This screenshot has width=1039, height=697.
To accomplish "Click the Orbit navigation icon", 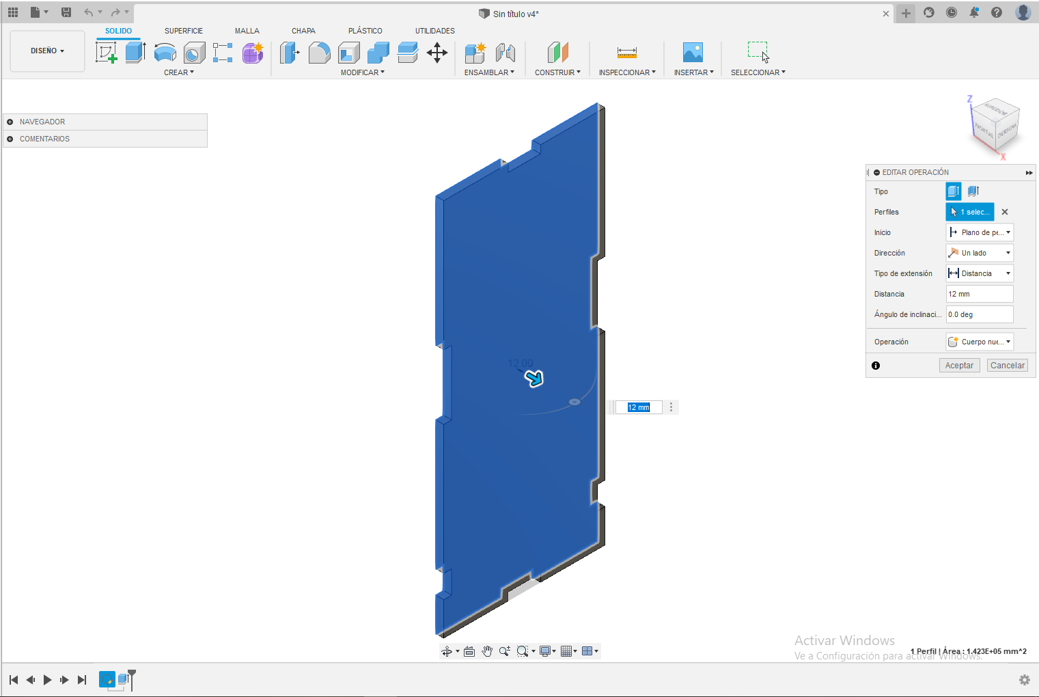I will [447, 651].
